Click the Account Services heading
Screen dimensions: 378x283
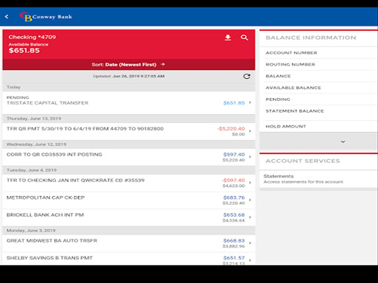[303, 161]
